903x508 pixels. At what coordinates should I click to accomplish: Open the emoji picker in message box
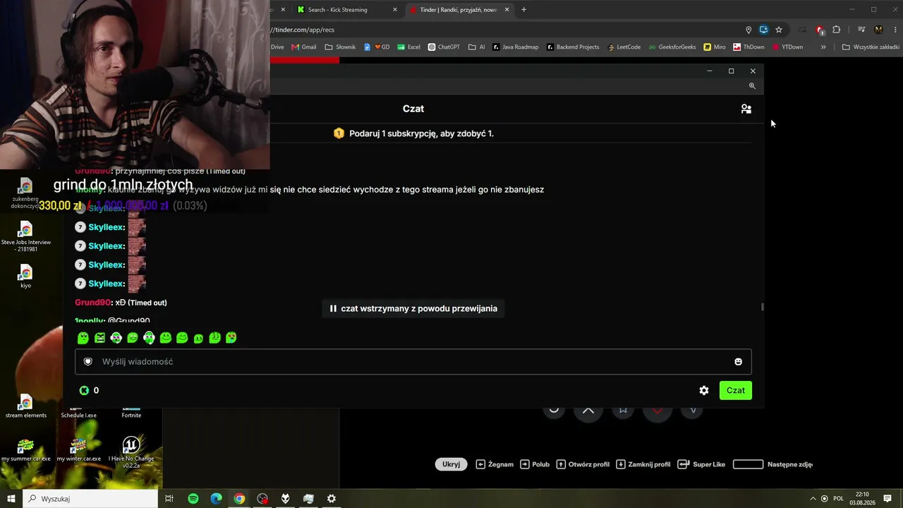738,361
